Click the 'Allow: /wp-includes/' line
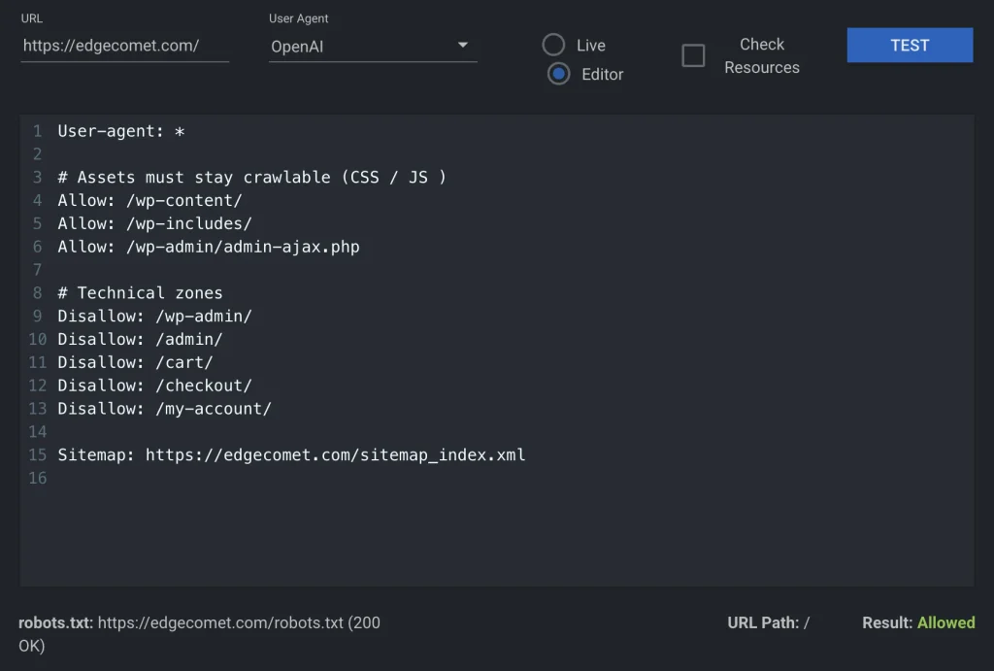 (x=154, y=224)
